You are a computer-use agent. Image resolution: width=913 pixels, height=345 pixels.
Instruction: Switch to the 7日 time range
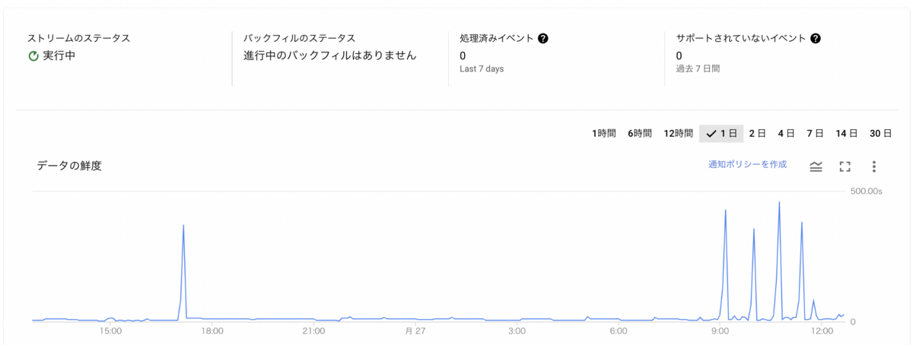pyautogui.click(x=815, y=133)
